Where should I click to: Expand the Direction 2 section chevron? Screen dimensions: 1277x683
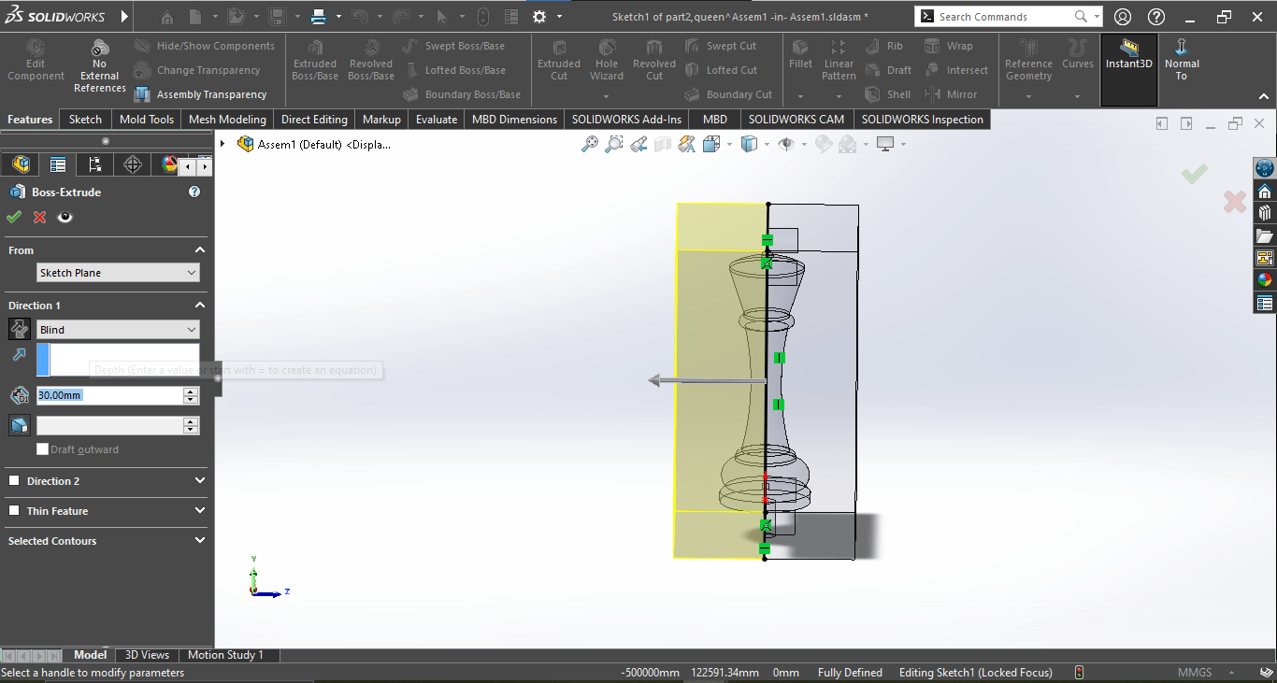click(x=200, y=481)
